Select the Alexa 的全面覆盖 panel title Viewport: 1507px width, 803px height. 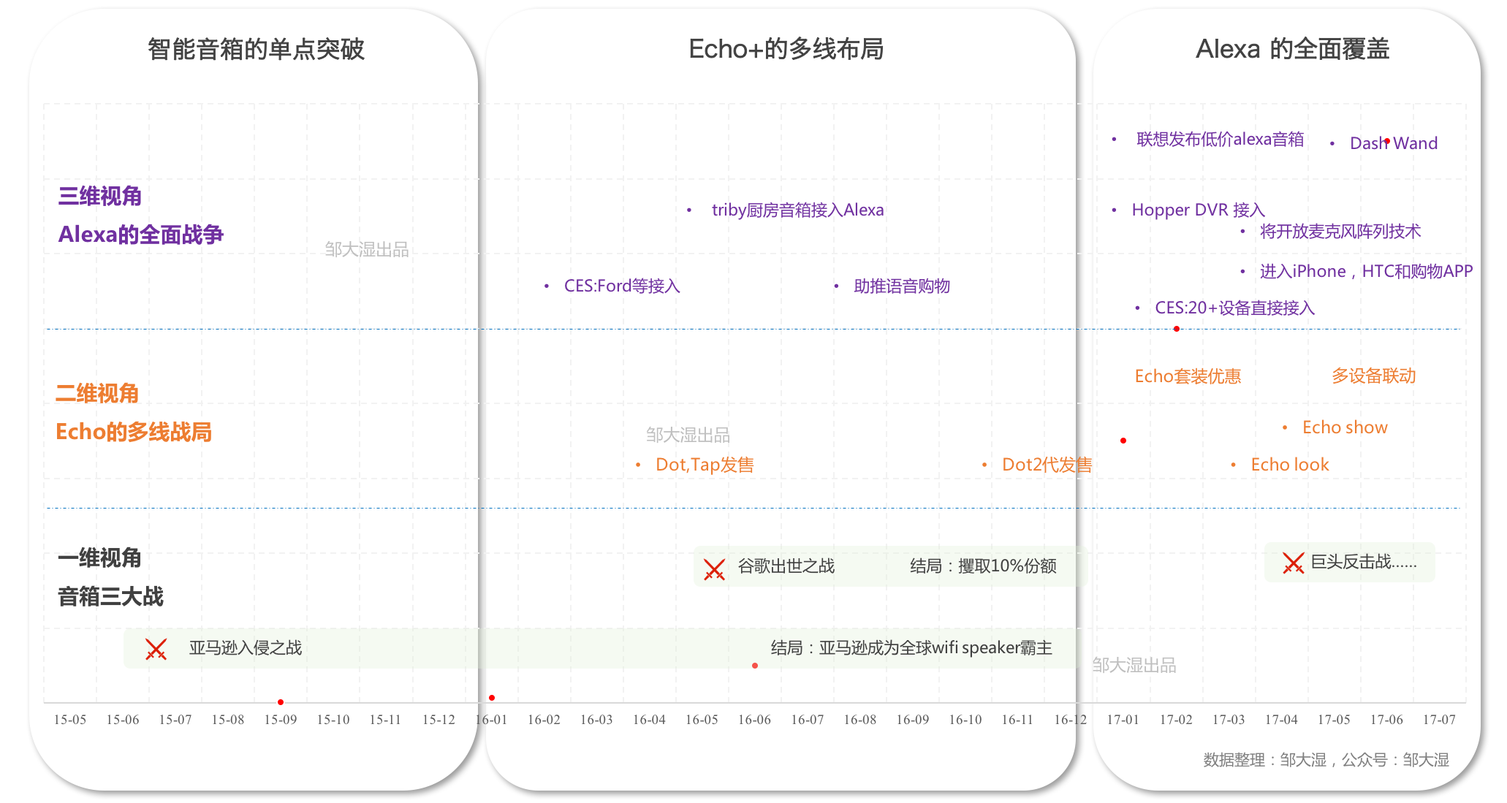tap(1292, 49)
